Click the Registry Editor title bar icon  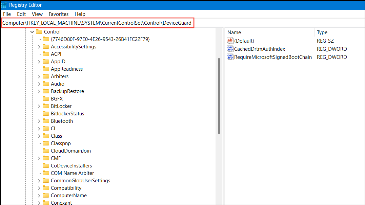[4, 5]
